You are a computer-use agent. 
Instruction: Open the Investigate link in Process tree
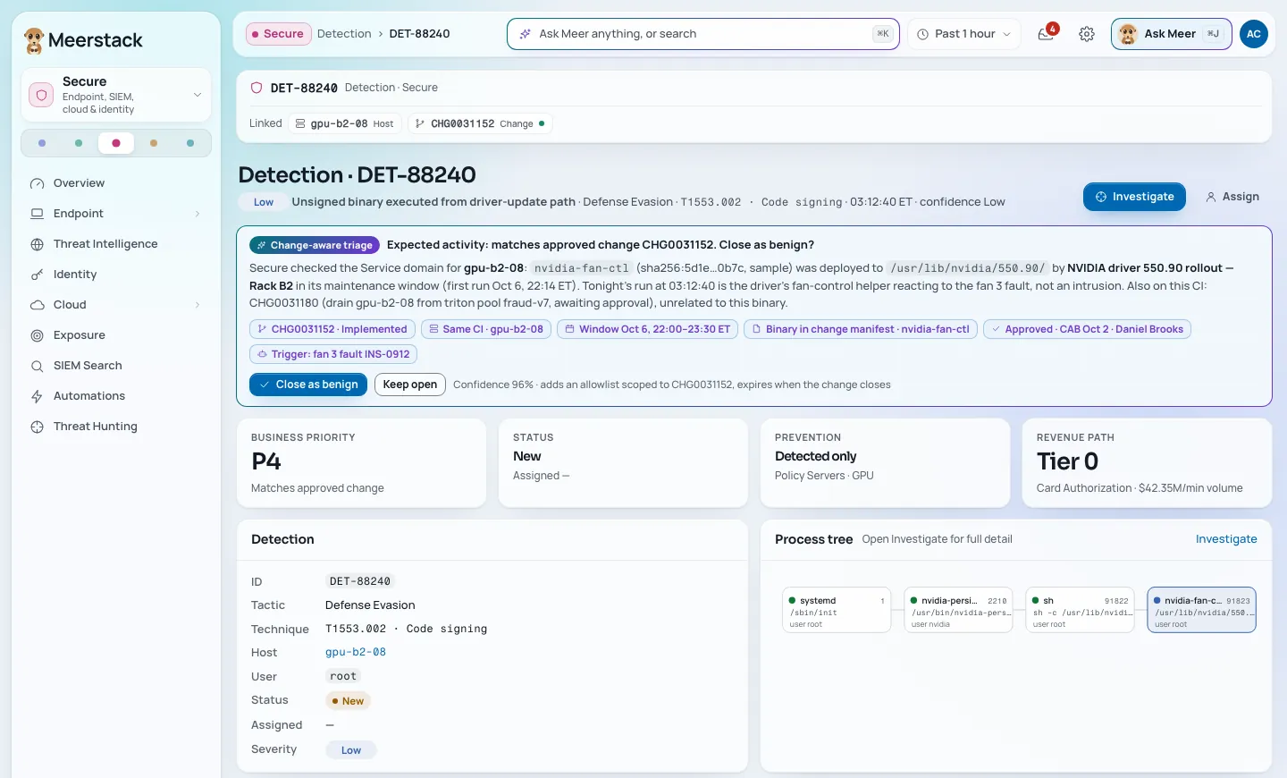[1226, 539]
